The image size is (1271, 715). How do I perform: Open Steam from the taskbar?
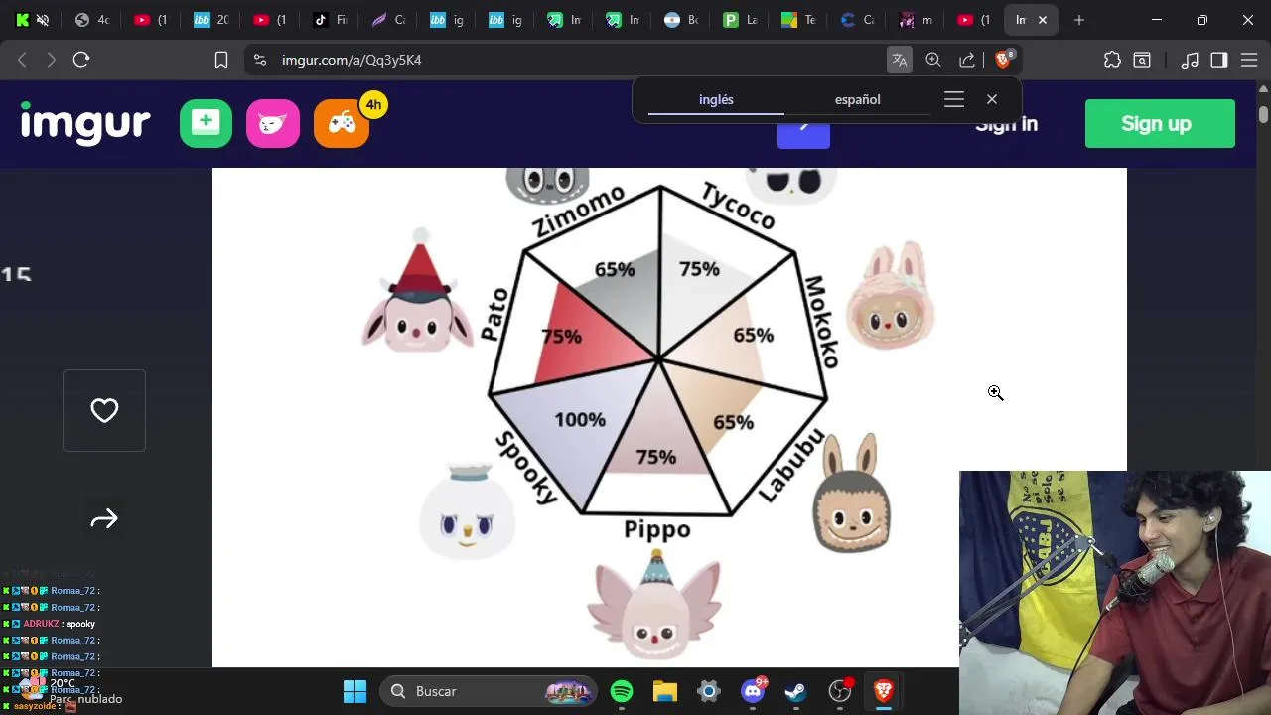796,691
